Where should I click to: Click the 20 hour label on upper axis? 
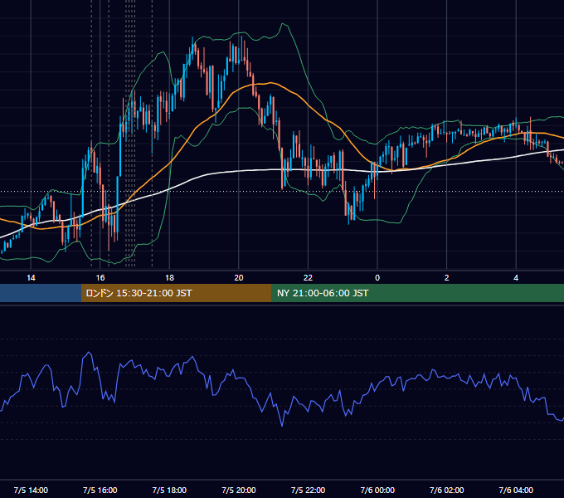[x=239, y=278]
